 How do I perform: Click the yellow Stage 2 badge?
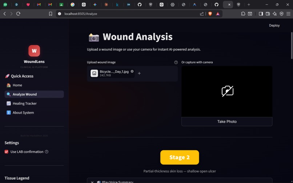180,158
